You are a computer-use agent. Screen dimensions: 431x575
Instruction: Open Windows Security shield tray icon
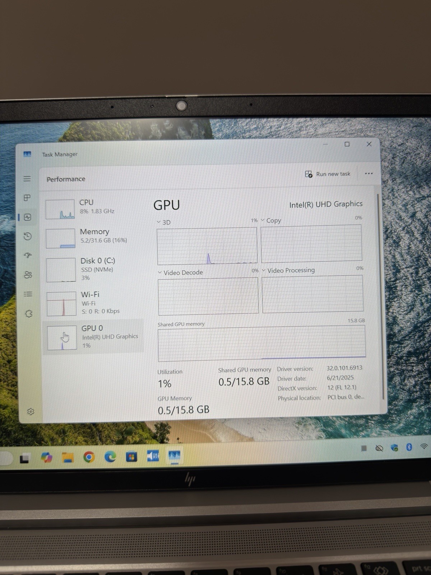(394, 447)
